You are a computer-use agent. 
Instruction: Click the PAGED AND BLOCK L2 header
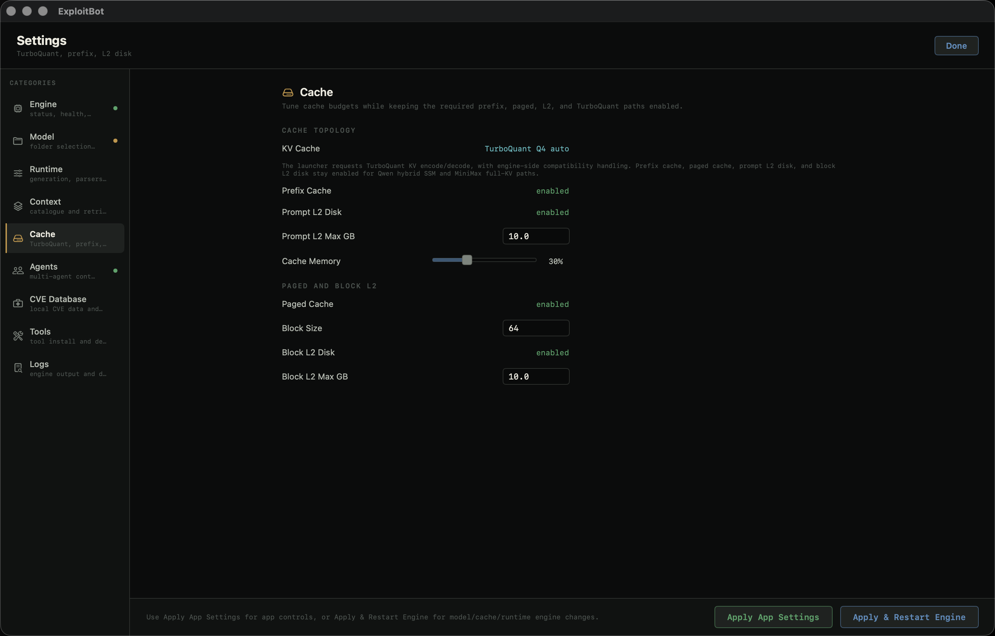(329, 286)
